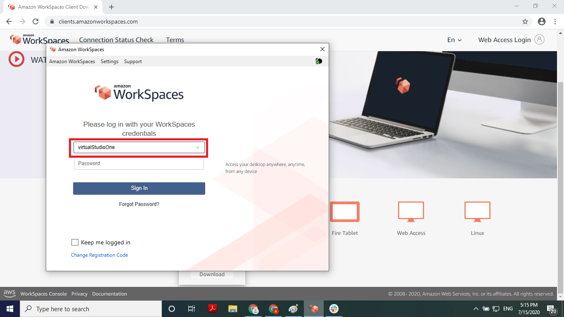The height and width of the screenshot is (317, 564).
Task: Open a new Chrome tab
Action: coord(111,7)
